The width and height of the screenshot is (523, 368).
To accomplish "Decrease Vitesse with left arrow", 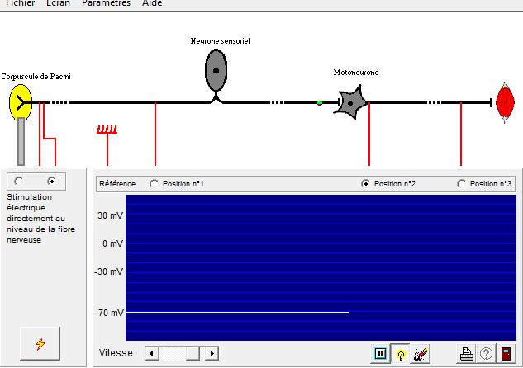I will pyautogui.click(x=152, y=353).
